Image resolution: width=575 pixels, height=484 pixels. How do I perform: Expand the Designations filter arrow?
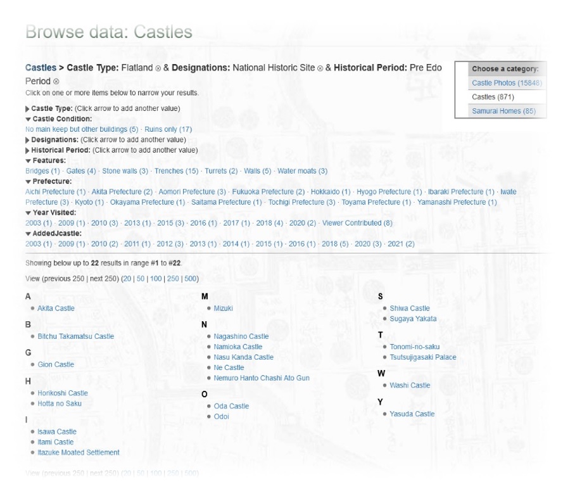click(x=27, y=140)
